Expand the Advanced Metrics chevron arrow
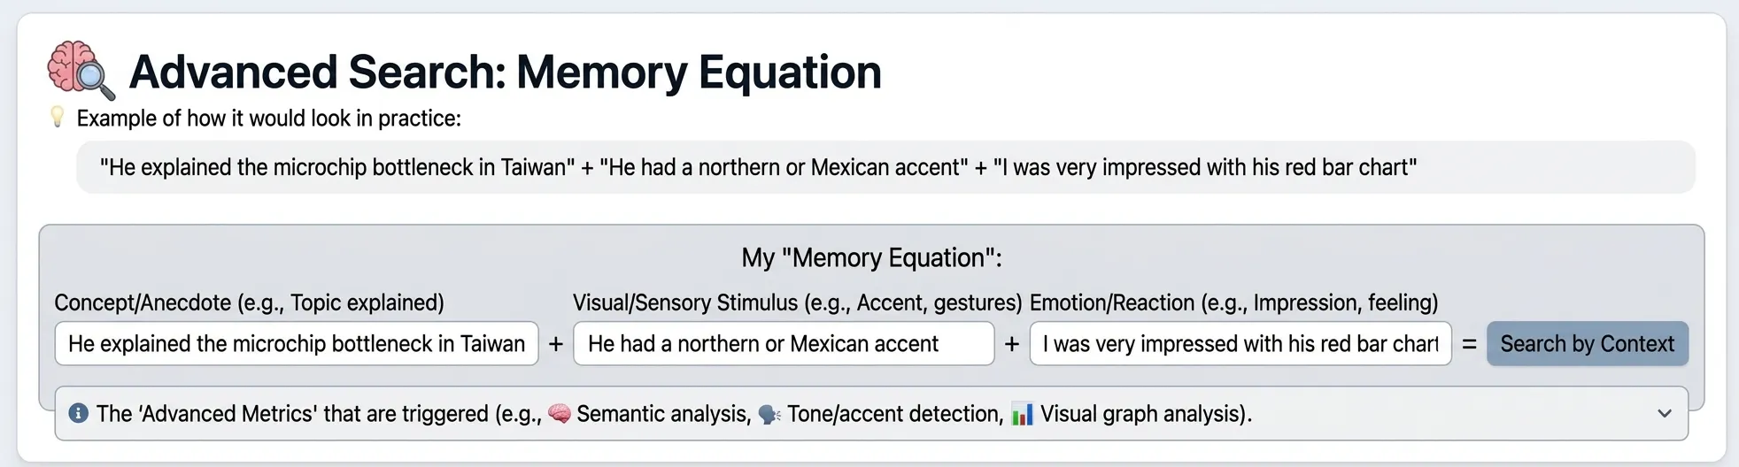 tap(1665, 413)
